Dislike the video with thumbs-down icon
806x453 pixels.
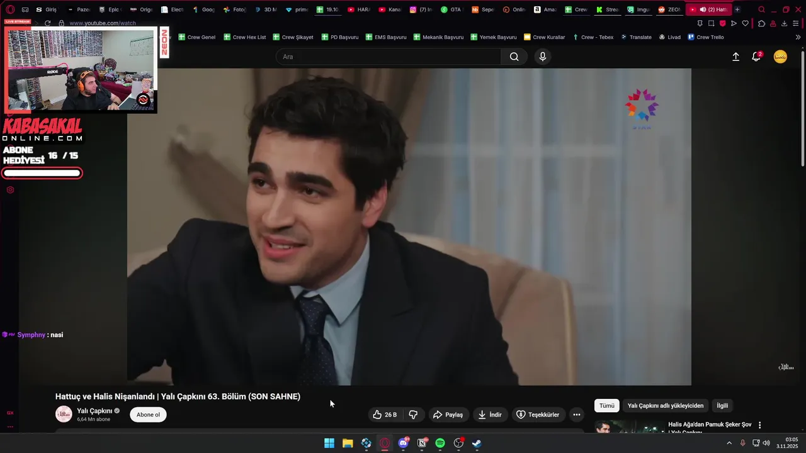[414, 415]
